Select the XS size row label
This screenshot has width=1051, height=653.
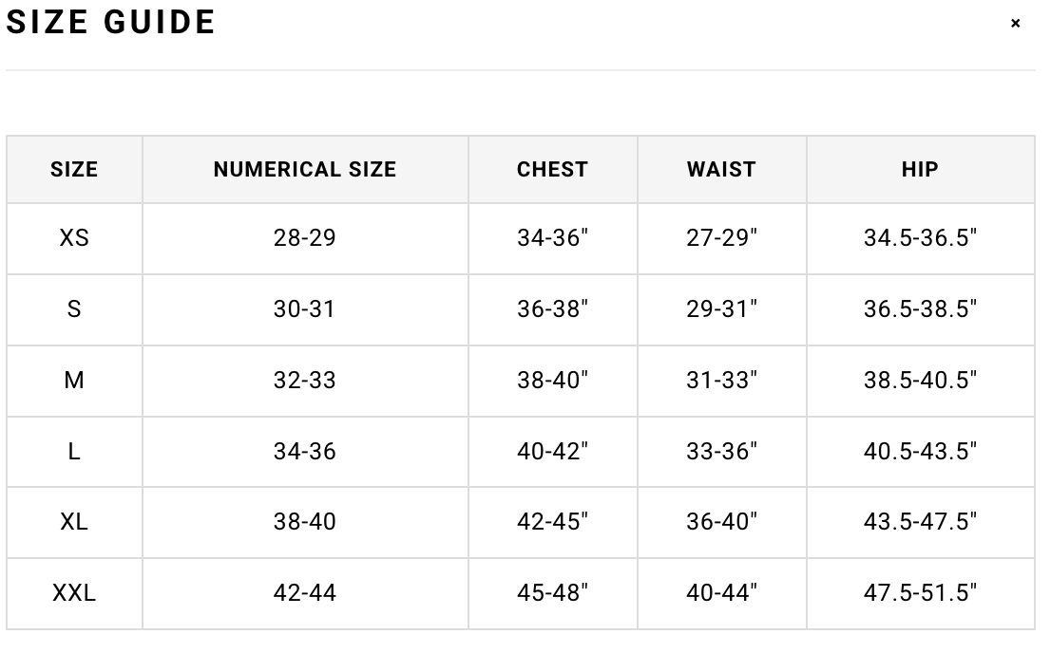click(74, 238)
